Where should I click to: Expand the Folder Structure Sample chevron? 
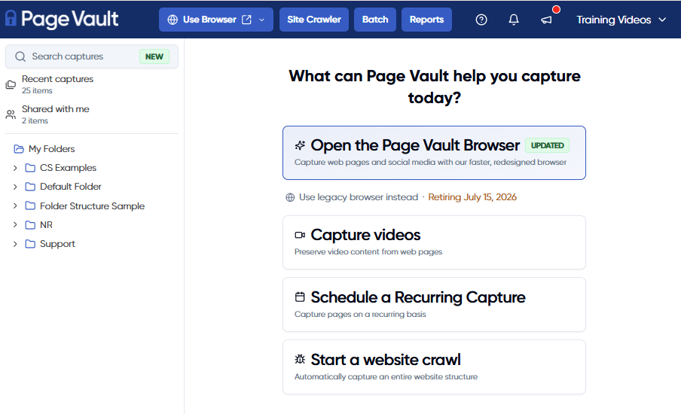coord(15,205)
